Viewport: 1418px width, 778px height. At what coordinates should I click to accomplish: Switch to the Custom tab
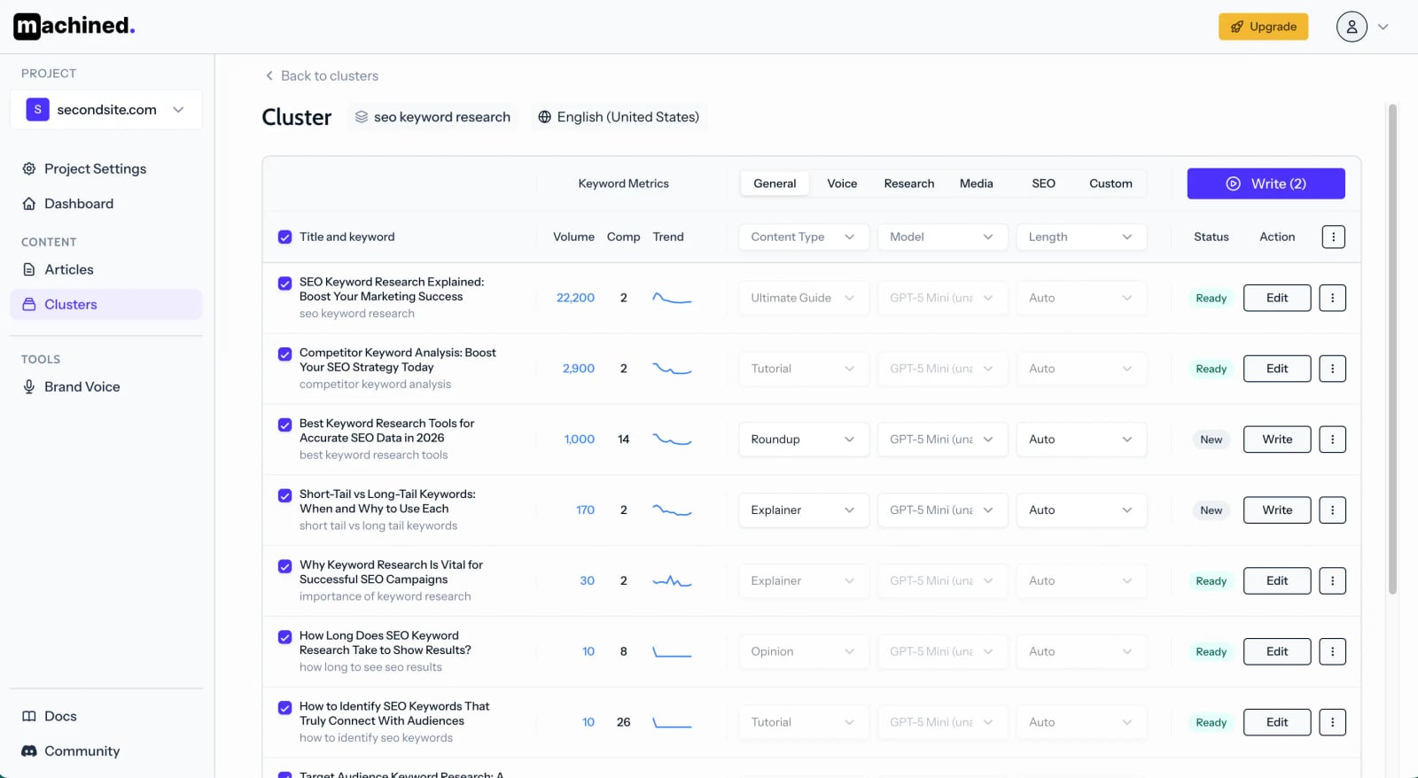1110,183
